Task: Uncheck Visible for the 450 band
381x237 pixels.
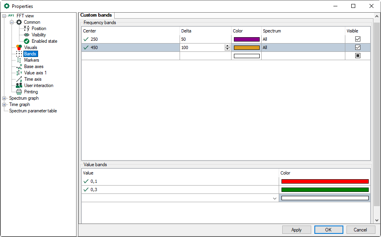Action: (x=358, y=47)
